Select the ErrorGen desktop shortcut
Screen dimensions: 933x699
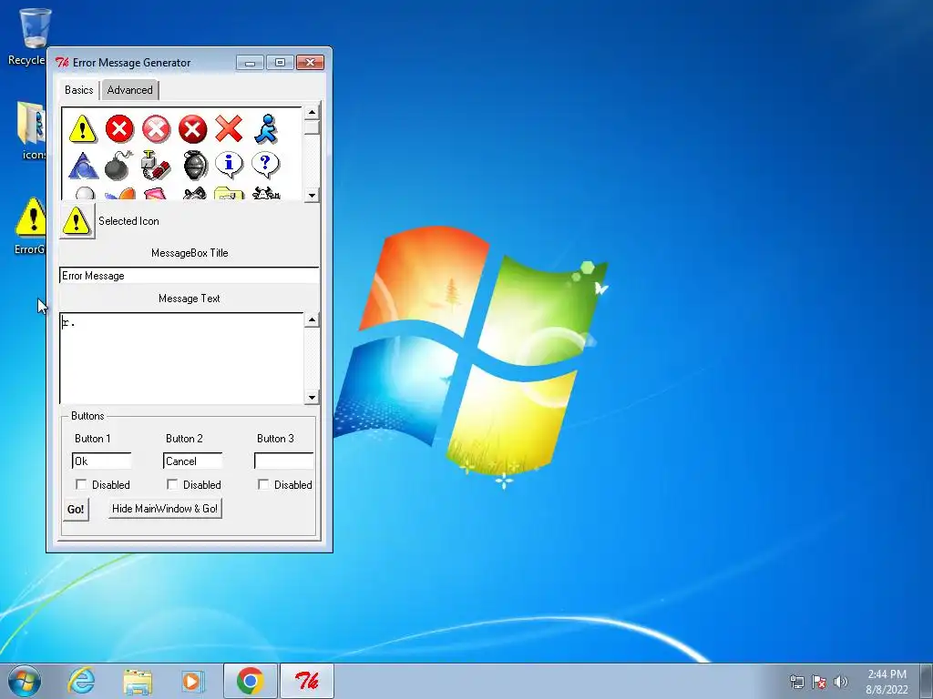pos(30,226)
